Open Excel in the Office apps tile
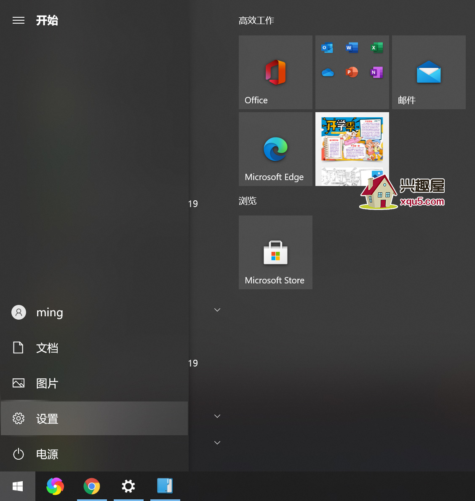 (x=376, y=48)
